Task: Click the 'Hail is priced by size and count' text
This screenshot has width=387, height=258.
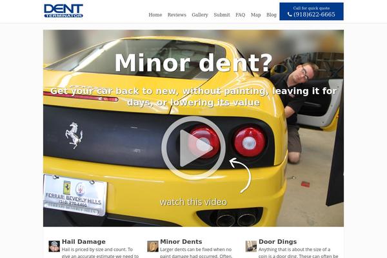Action: (x=100, y=253)
